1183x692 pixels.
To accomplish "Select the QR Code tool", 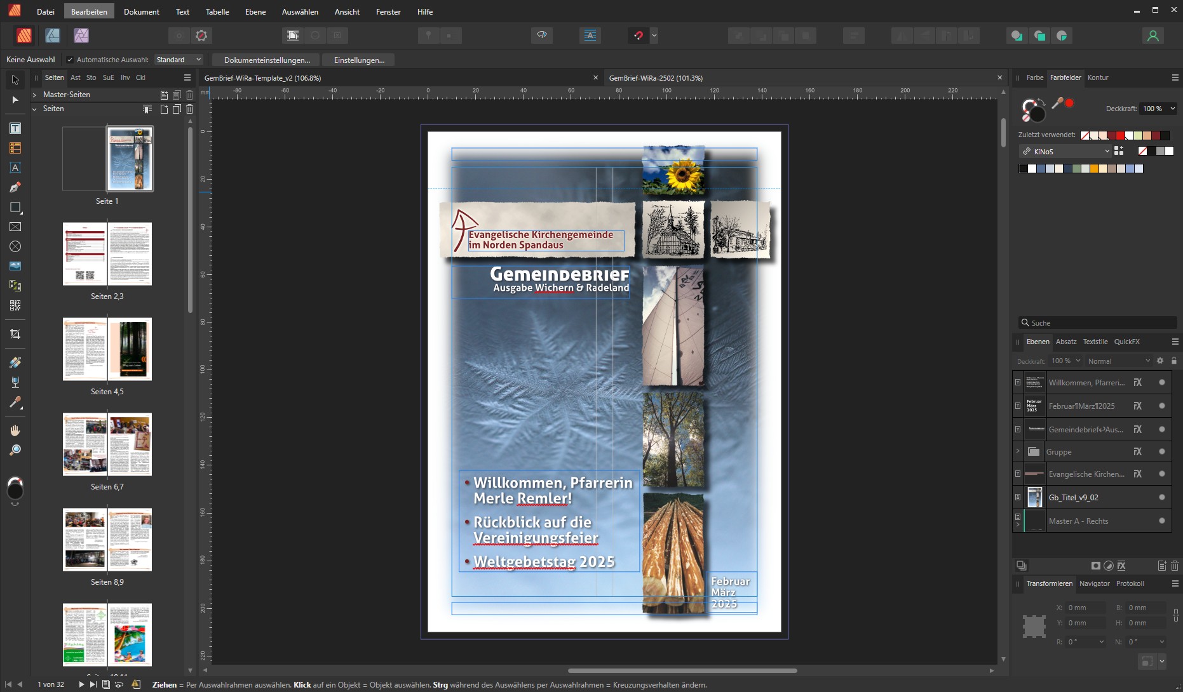I will [x=15, y=305].
